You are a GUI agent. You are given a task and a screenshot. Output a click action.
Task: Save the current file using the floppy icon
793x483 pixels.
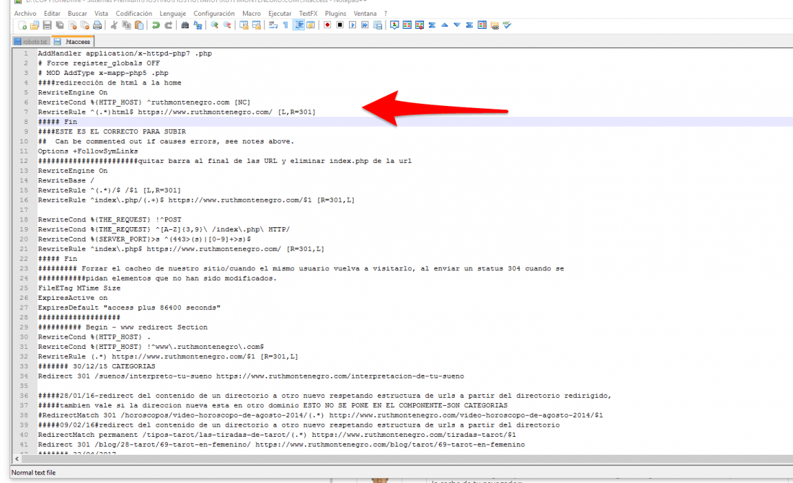click(x=47, y=25)
